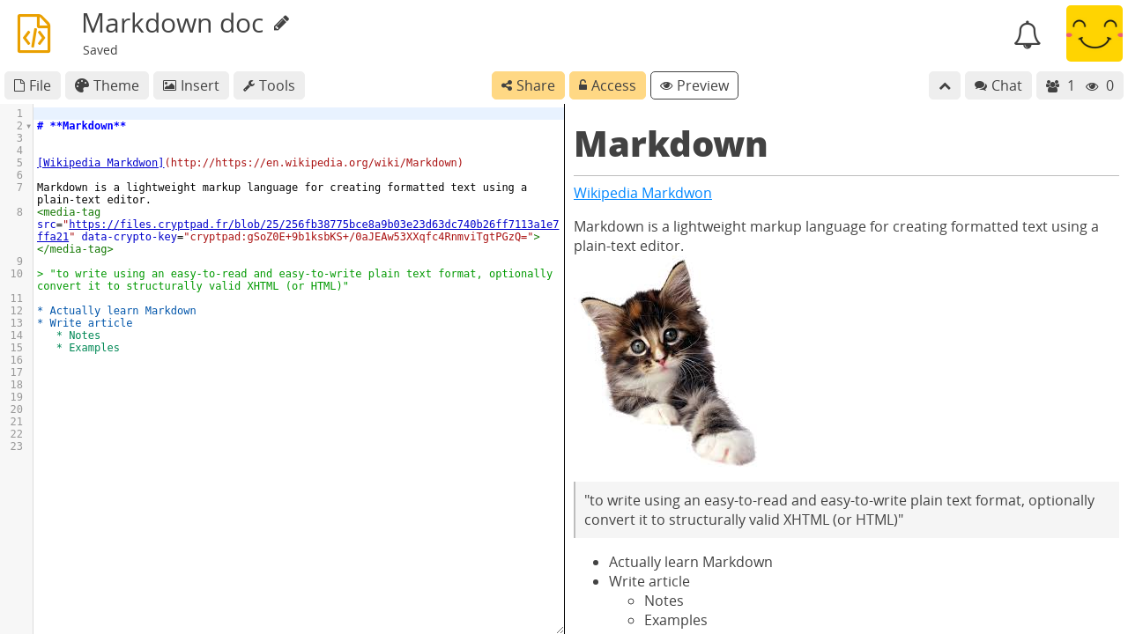The image size is (1128, 634).
Task: Open notifications via the bell icon
Action: 1027,33
